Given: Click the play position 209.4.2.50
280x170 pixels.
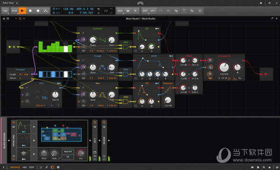Looking at the screenshot, I should pyautogui.click(x=85, y=9).
